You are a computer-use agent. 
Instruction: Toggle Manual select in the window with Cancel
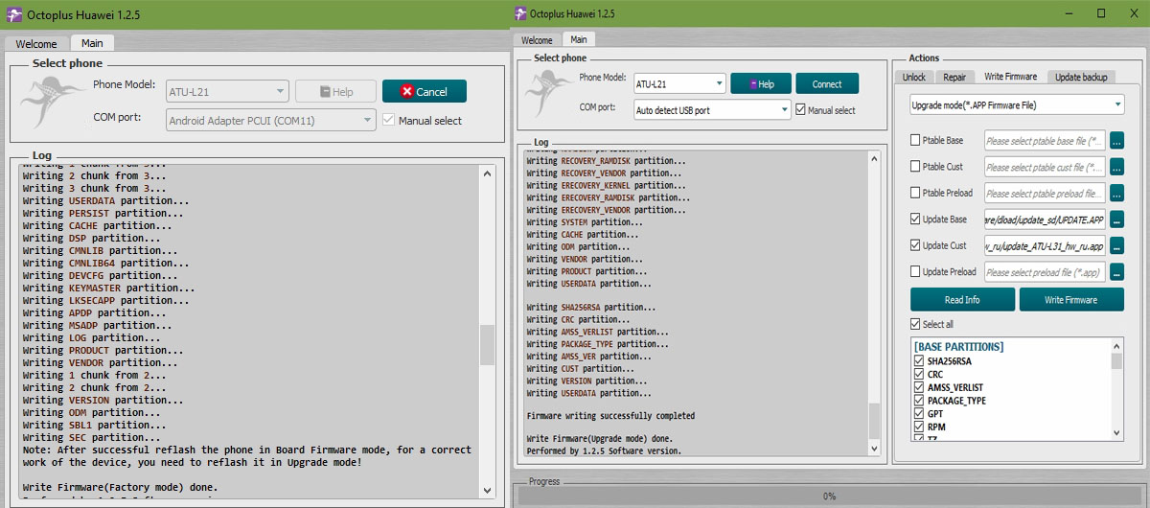388,121
